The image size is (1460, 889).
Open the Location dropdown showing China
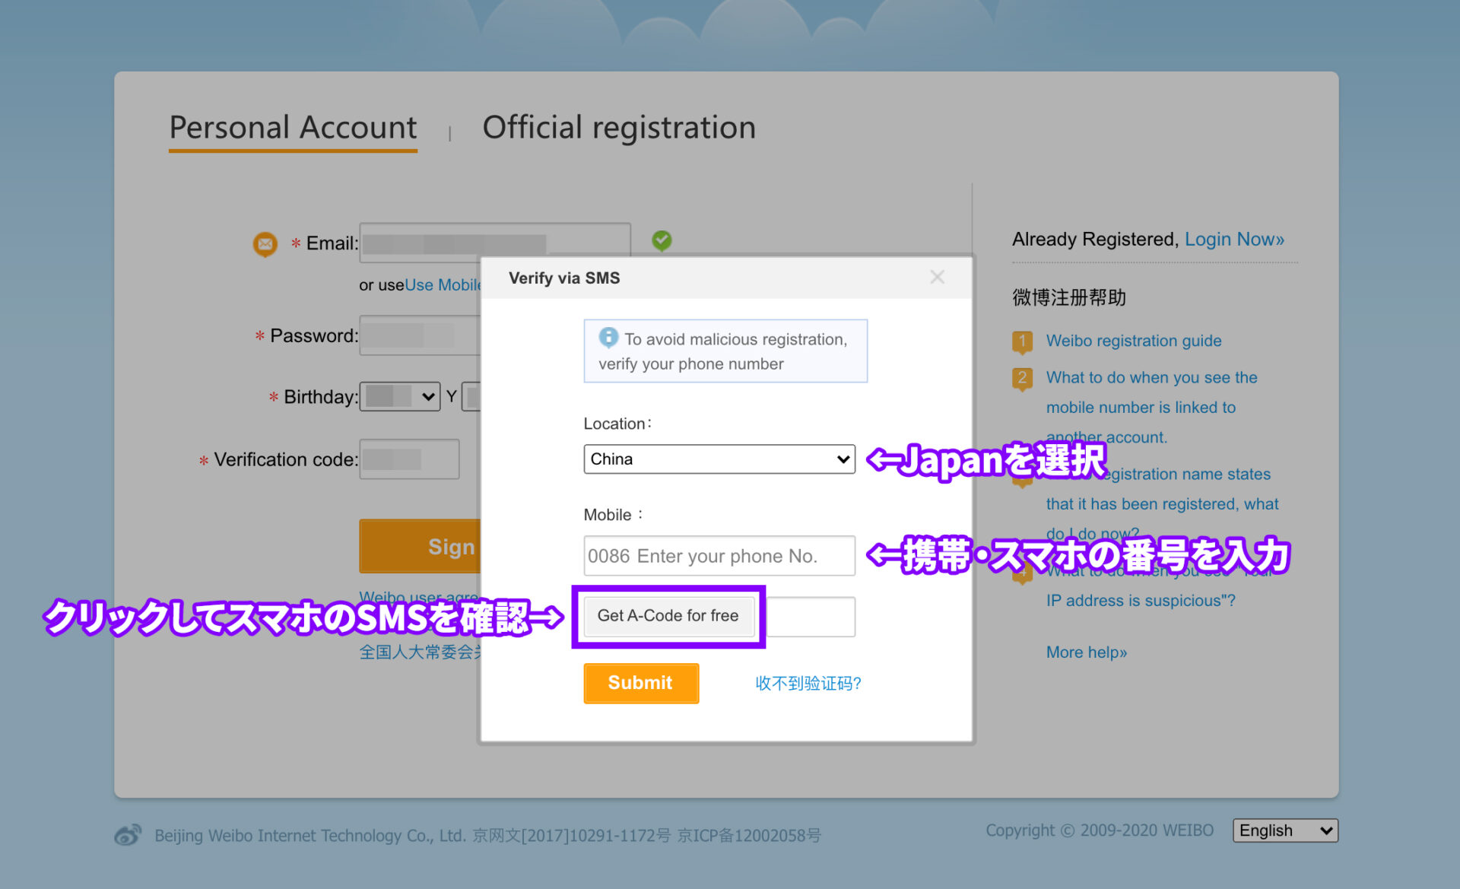click(x=719, y=459)
